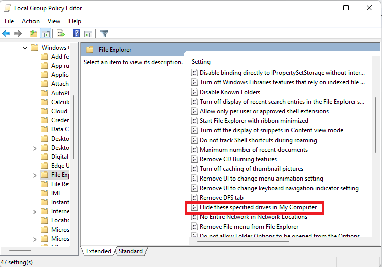The width and height of the screenshot is (382, 267).
Task: Click the Back arrow toolbar icon
Action: (x=6, y=33)
